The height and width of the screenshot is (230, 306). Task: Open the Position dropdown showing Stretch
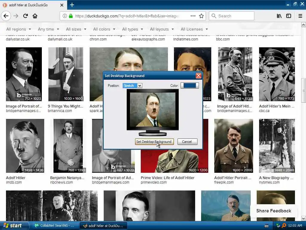coord(132,86)
